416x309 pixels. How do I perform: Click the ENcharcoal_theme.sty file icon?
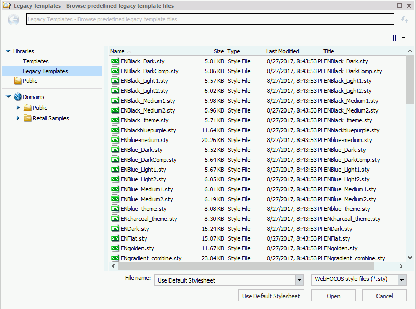[x=115, y=219]
